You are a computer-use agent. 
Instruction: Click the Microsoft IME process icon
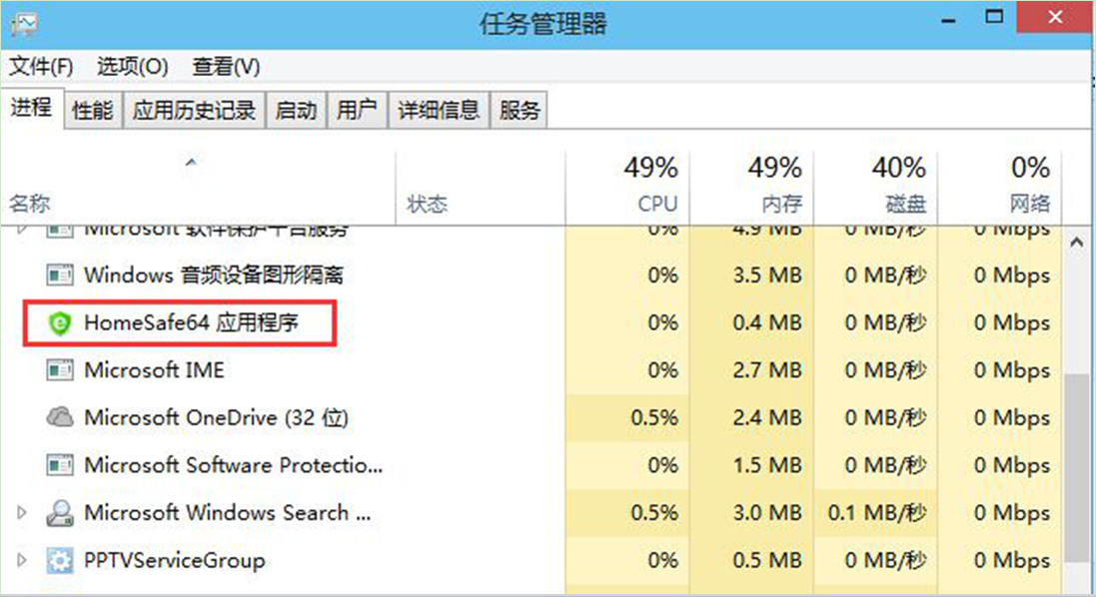60,369
